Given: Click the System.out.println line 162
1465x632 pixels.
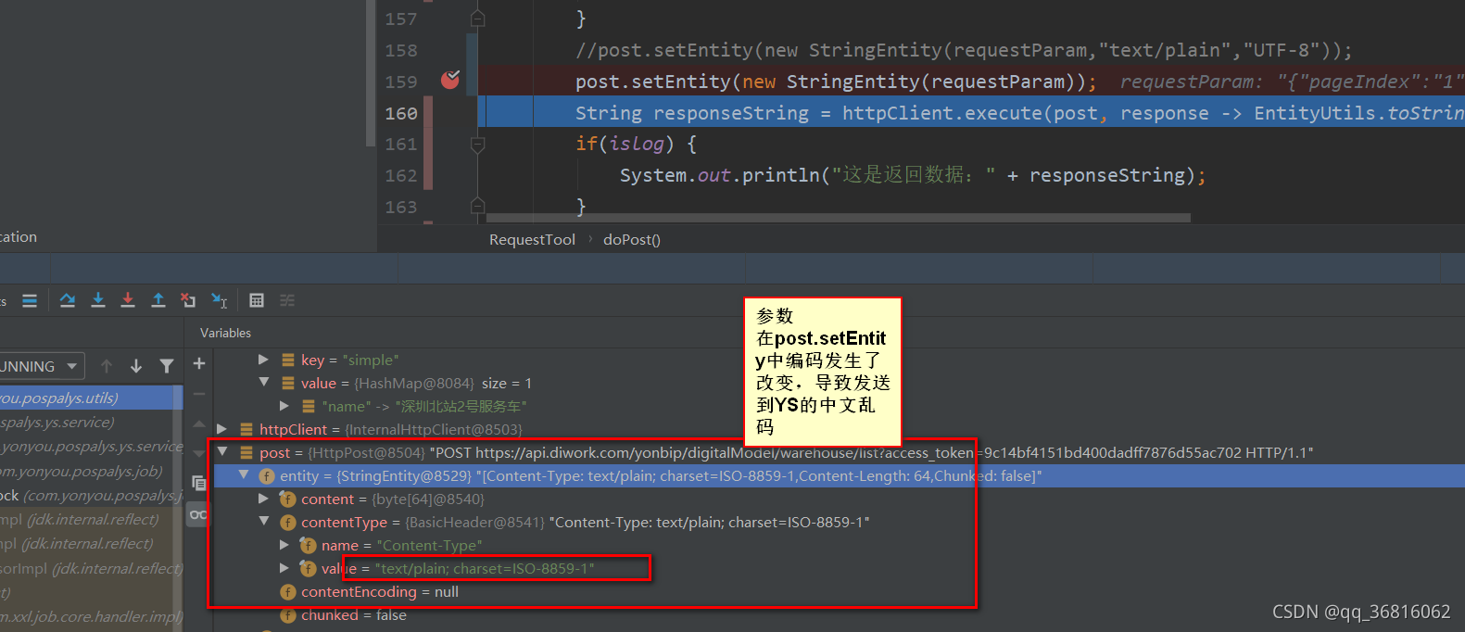Looking at the screenshot, I should (x=913, y=175).
